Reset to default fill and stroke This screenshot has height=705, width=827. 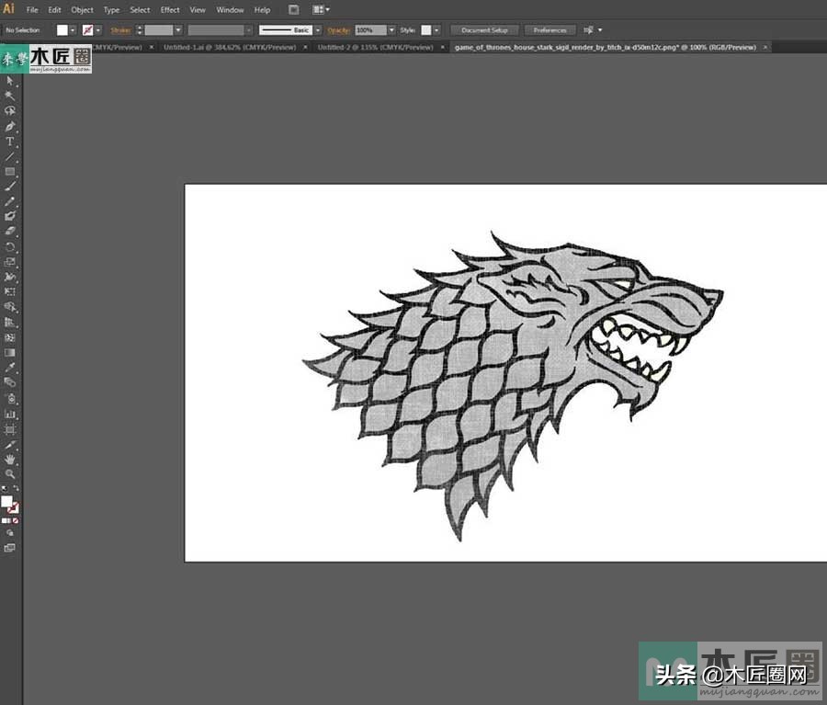coord(5,489)
